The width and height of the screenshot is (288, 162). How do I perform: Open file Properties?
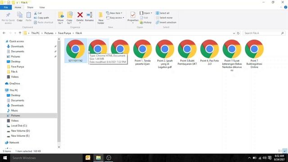pos(133,18)
